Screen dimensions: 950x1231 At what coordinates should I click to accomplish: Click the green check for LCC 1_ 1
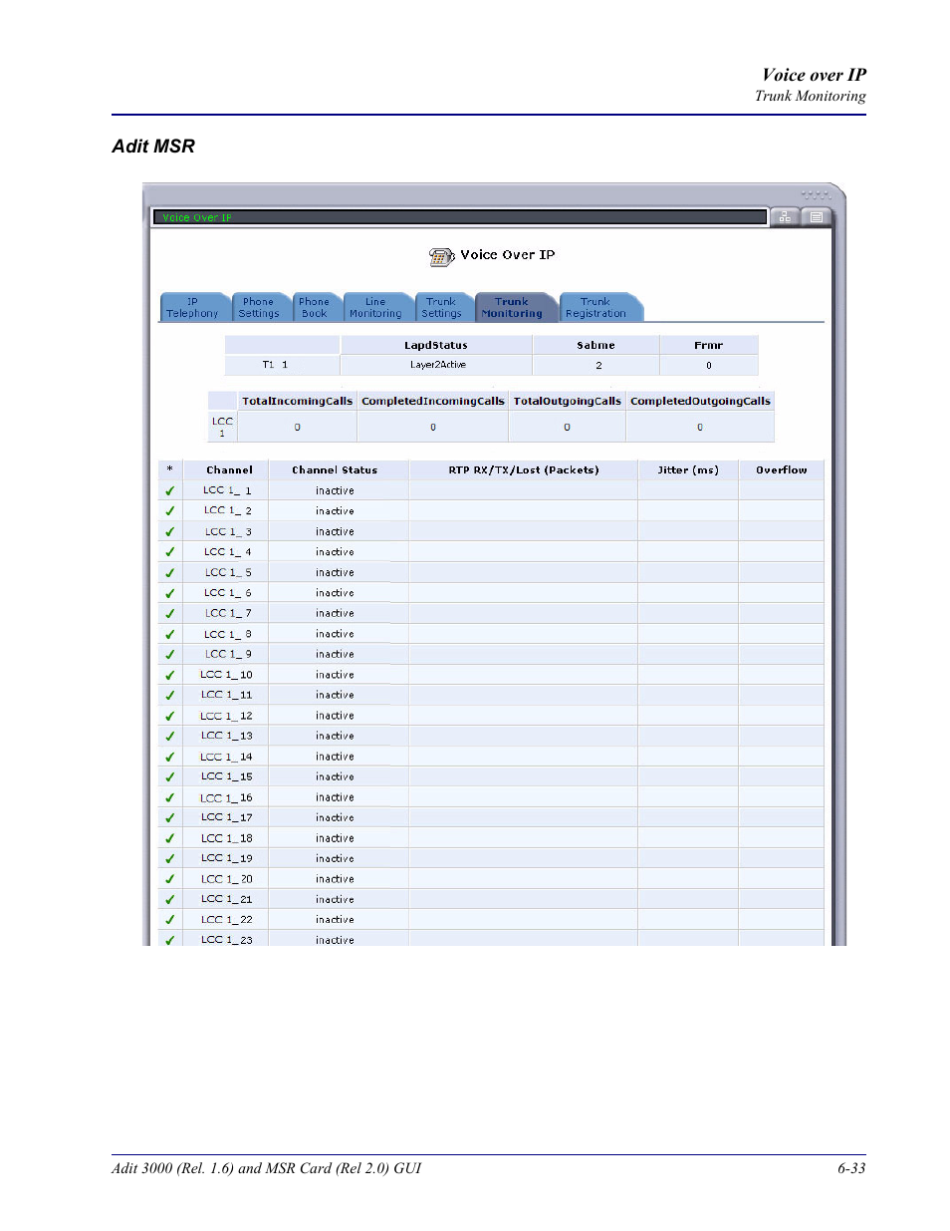point(169,490)
